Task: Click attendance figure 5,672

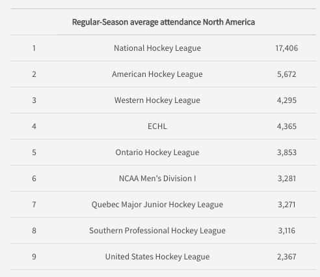Action: pos(287,74)
